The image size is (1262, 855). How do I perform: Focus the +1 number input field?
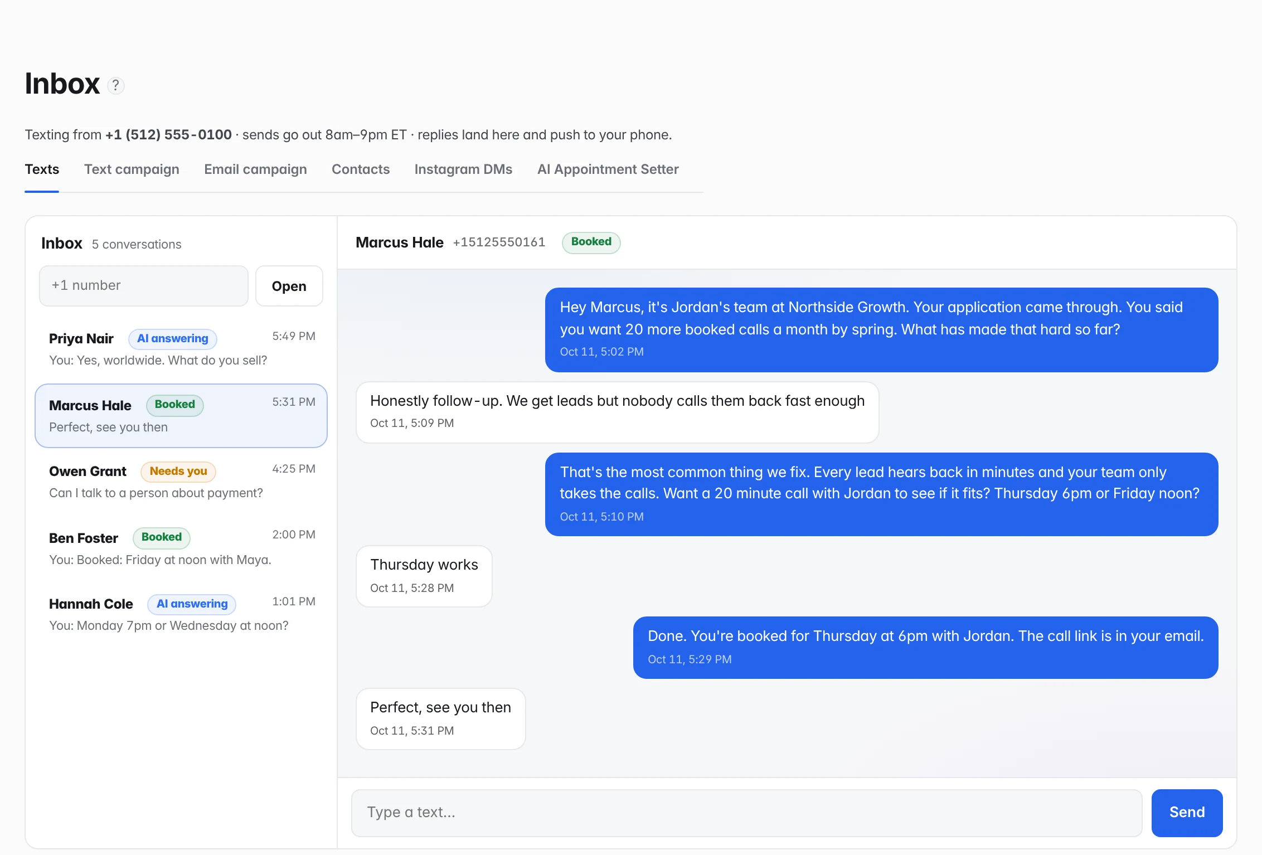pyautogui.click(x=144, y=286)
